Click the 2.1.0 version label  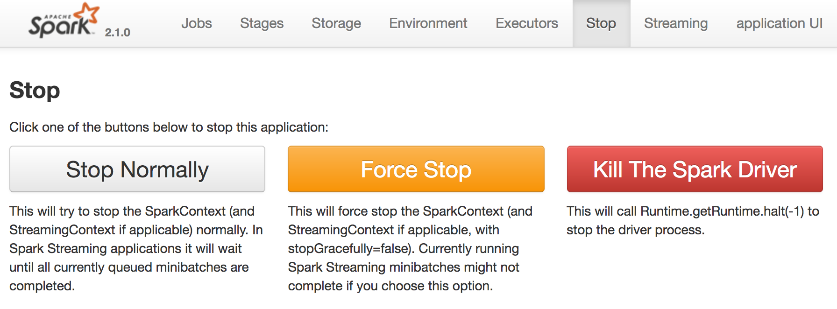point(117,33)
